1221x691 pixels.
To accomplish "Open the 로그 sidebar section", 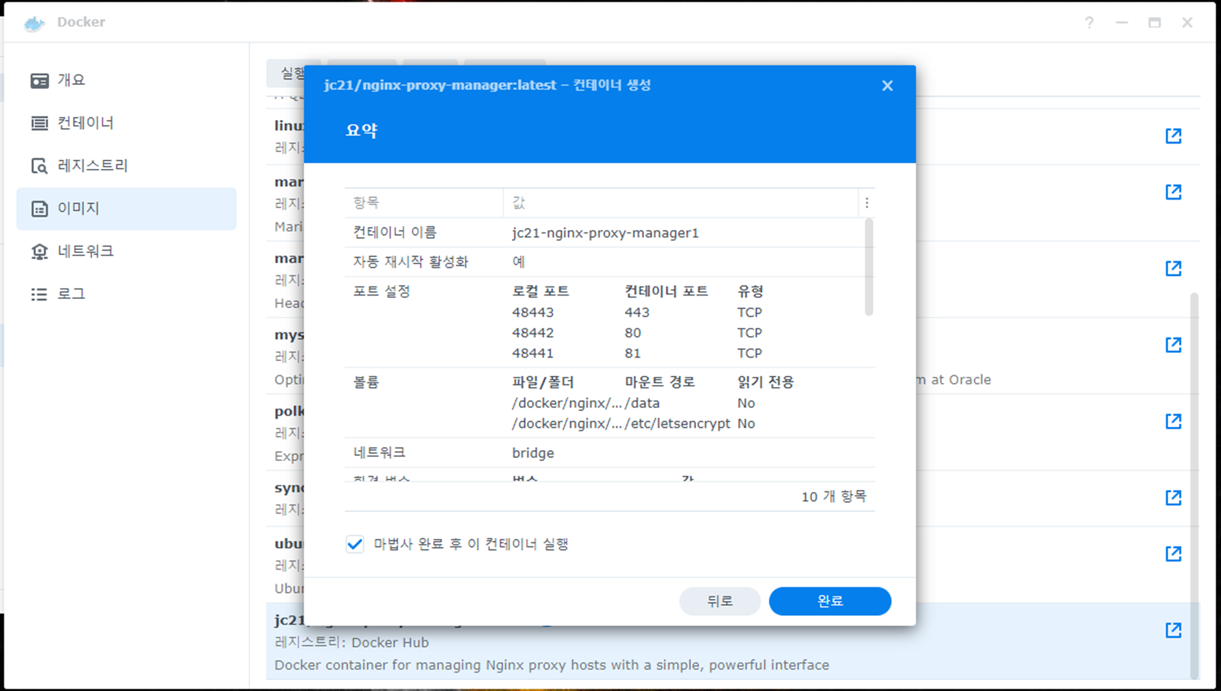I will (x=126, y=294).
